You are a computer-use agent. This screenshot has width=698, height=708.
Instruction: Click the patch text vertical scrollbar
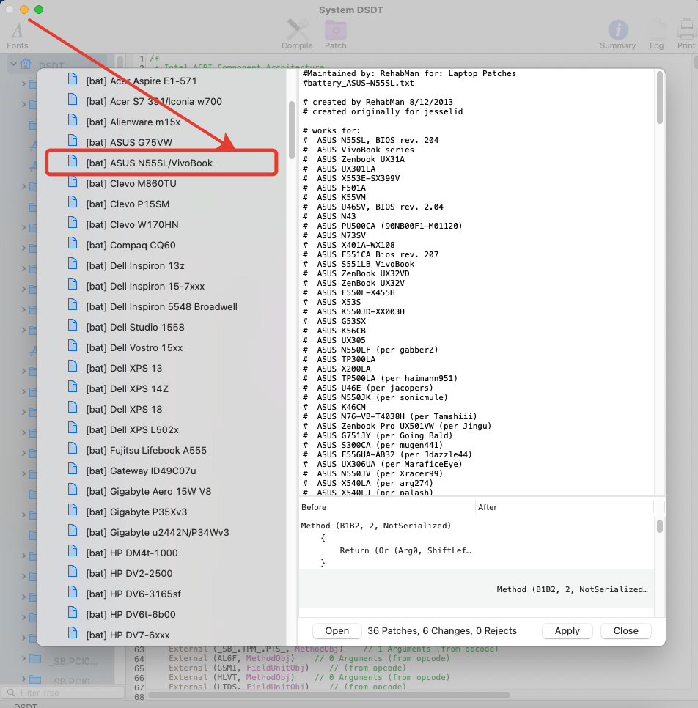[660, 97]
